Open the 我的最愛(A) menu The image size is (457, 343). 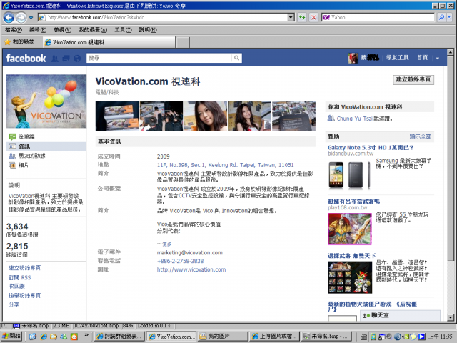point(93,30)
